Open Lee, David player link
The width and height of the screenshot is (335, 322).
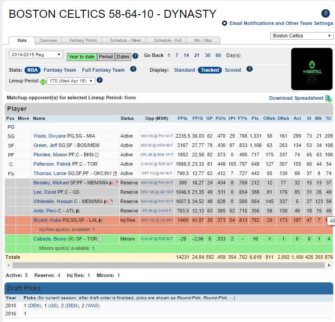pos(45,192)
